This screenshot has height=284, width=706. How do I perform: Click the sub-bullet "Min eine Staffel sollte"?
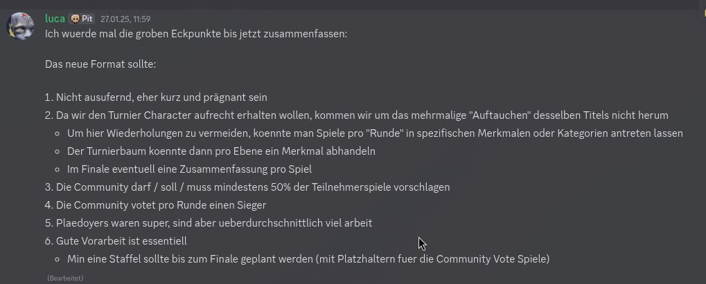pos(307,259)
